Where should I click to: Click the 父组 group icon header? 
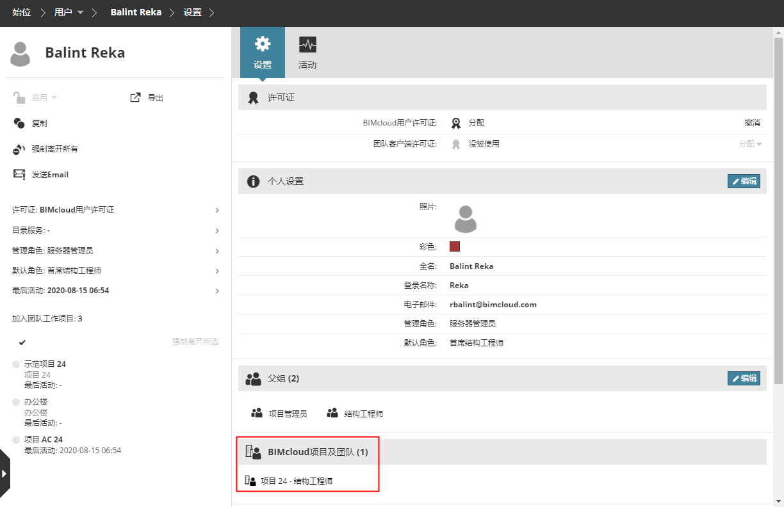click(x=253, y=378)
